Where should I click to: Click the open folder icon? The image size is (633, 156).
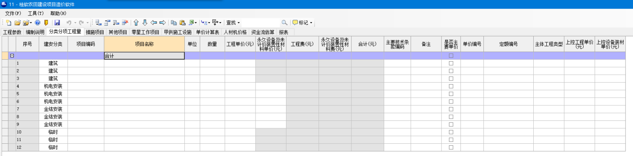tap(18, 23)
